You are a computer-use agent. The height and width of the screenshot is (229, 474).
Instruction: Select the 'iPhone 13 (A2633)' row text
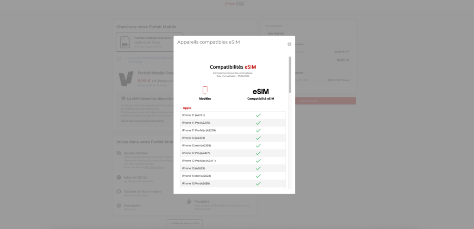point(193,168)
